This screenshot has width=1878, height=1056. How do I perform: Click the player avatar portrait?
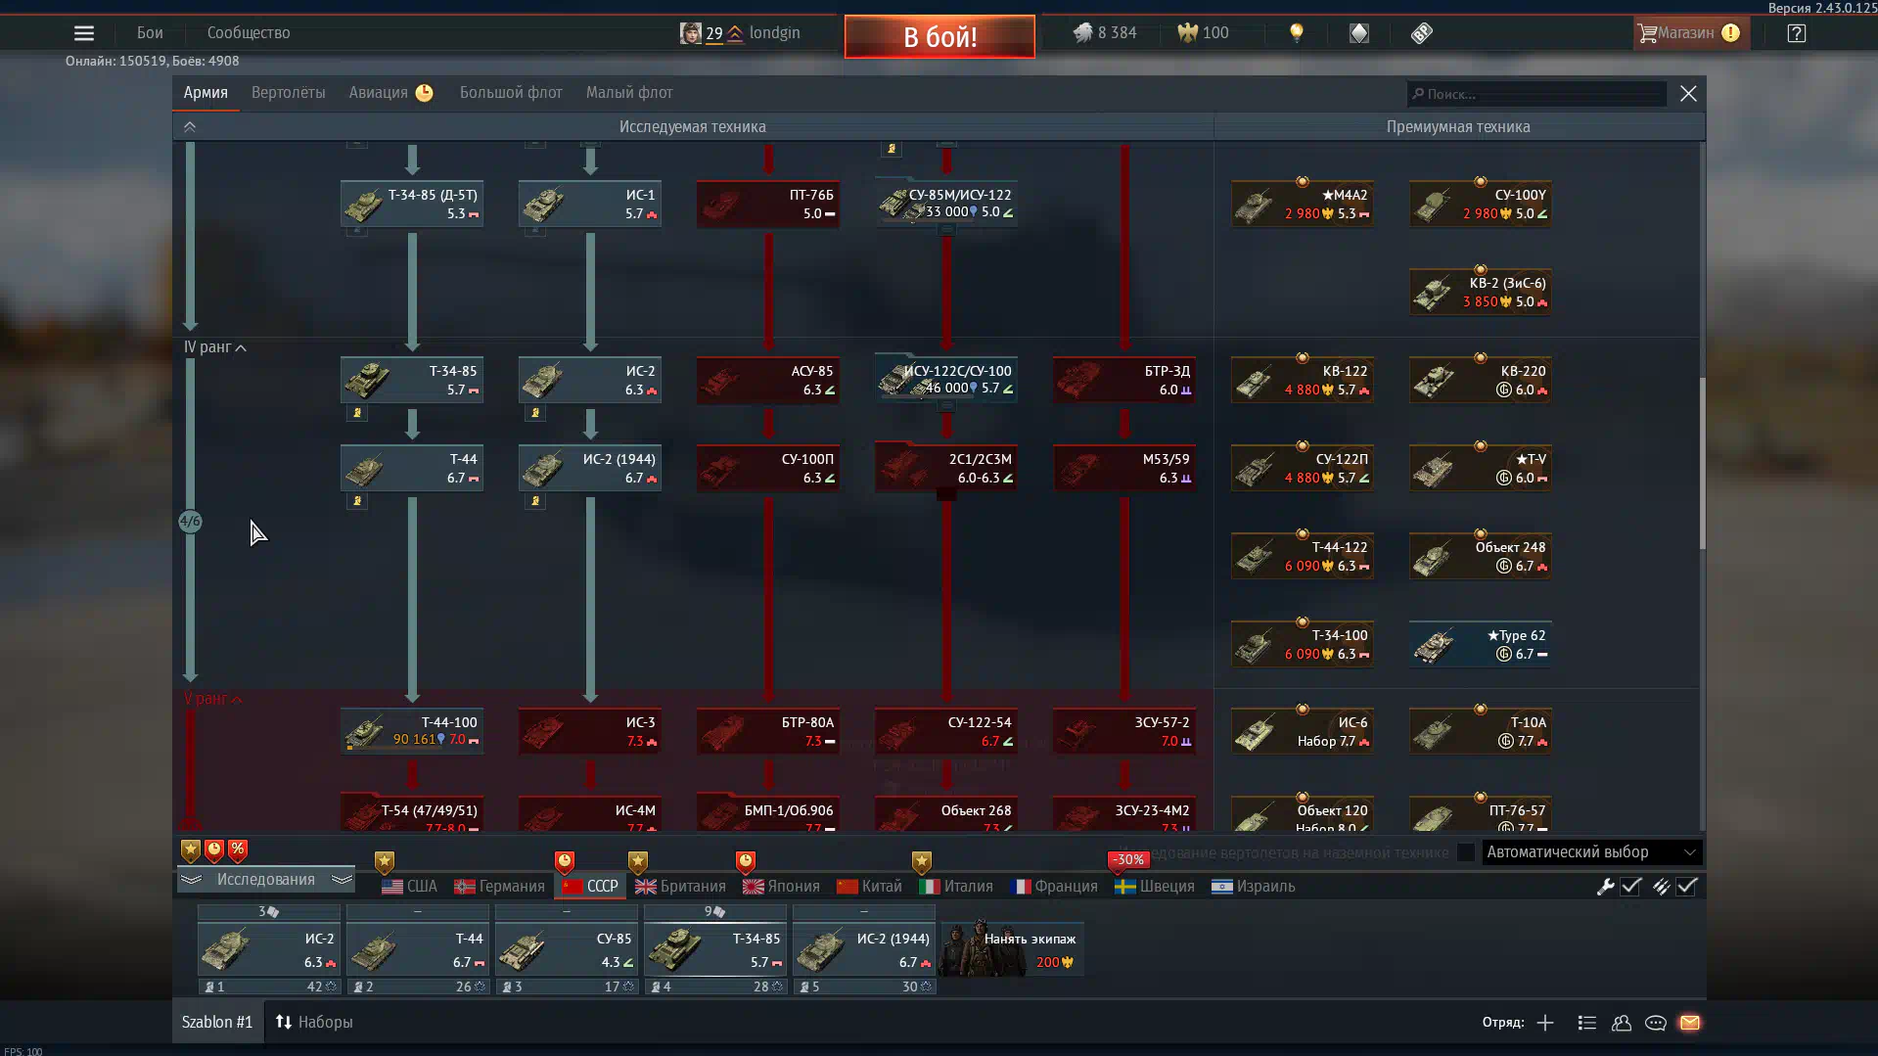(x=691, y=33)
